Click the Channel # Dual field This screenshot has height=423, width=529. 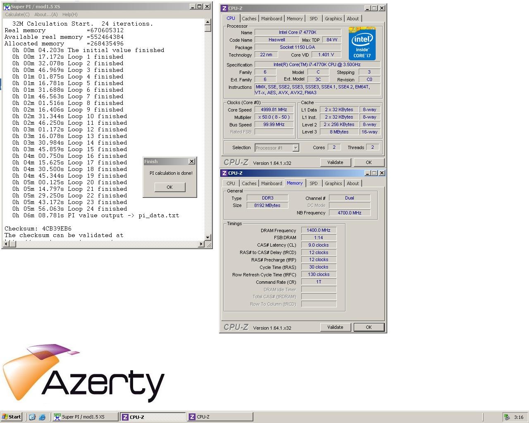pos(350,198)
